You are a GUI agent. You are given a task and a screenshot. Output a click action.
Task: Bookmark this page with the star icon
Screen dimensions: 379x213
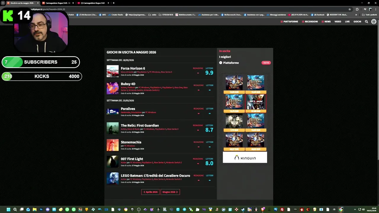point(350,9)
